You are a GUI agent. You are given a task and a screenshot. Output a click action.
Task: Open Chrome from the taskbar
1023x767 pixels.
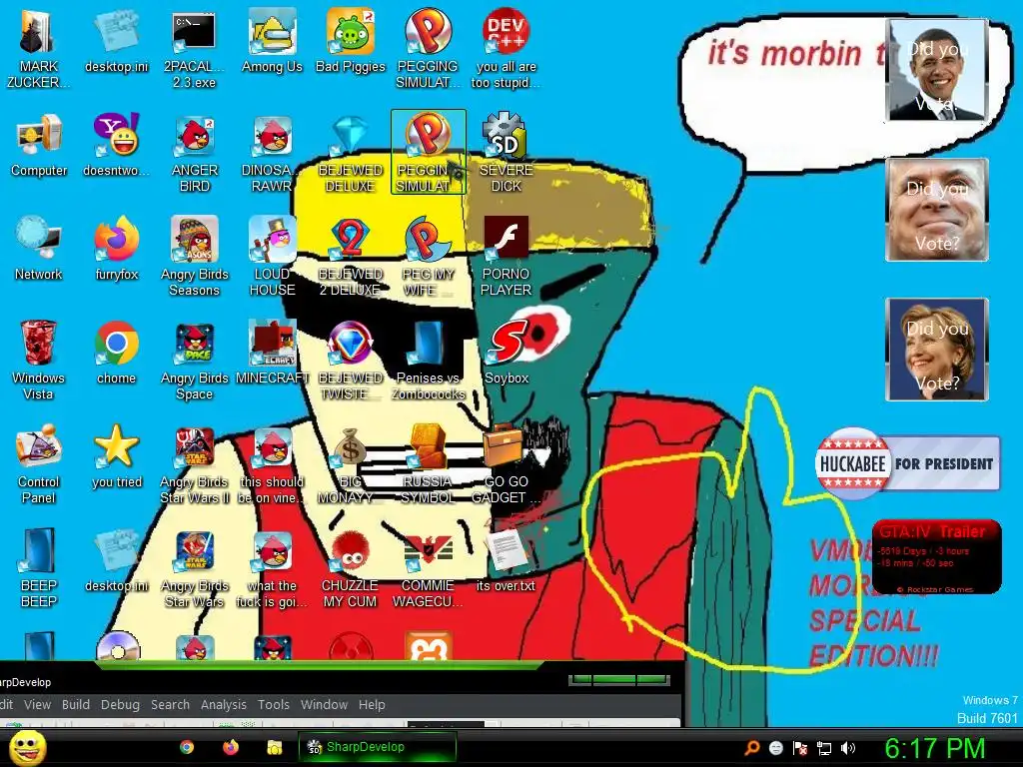click(x=187, y=747)
